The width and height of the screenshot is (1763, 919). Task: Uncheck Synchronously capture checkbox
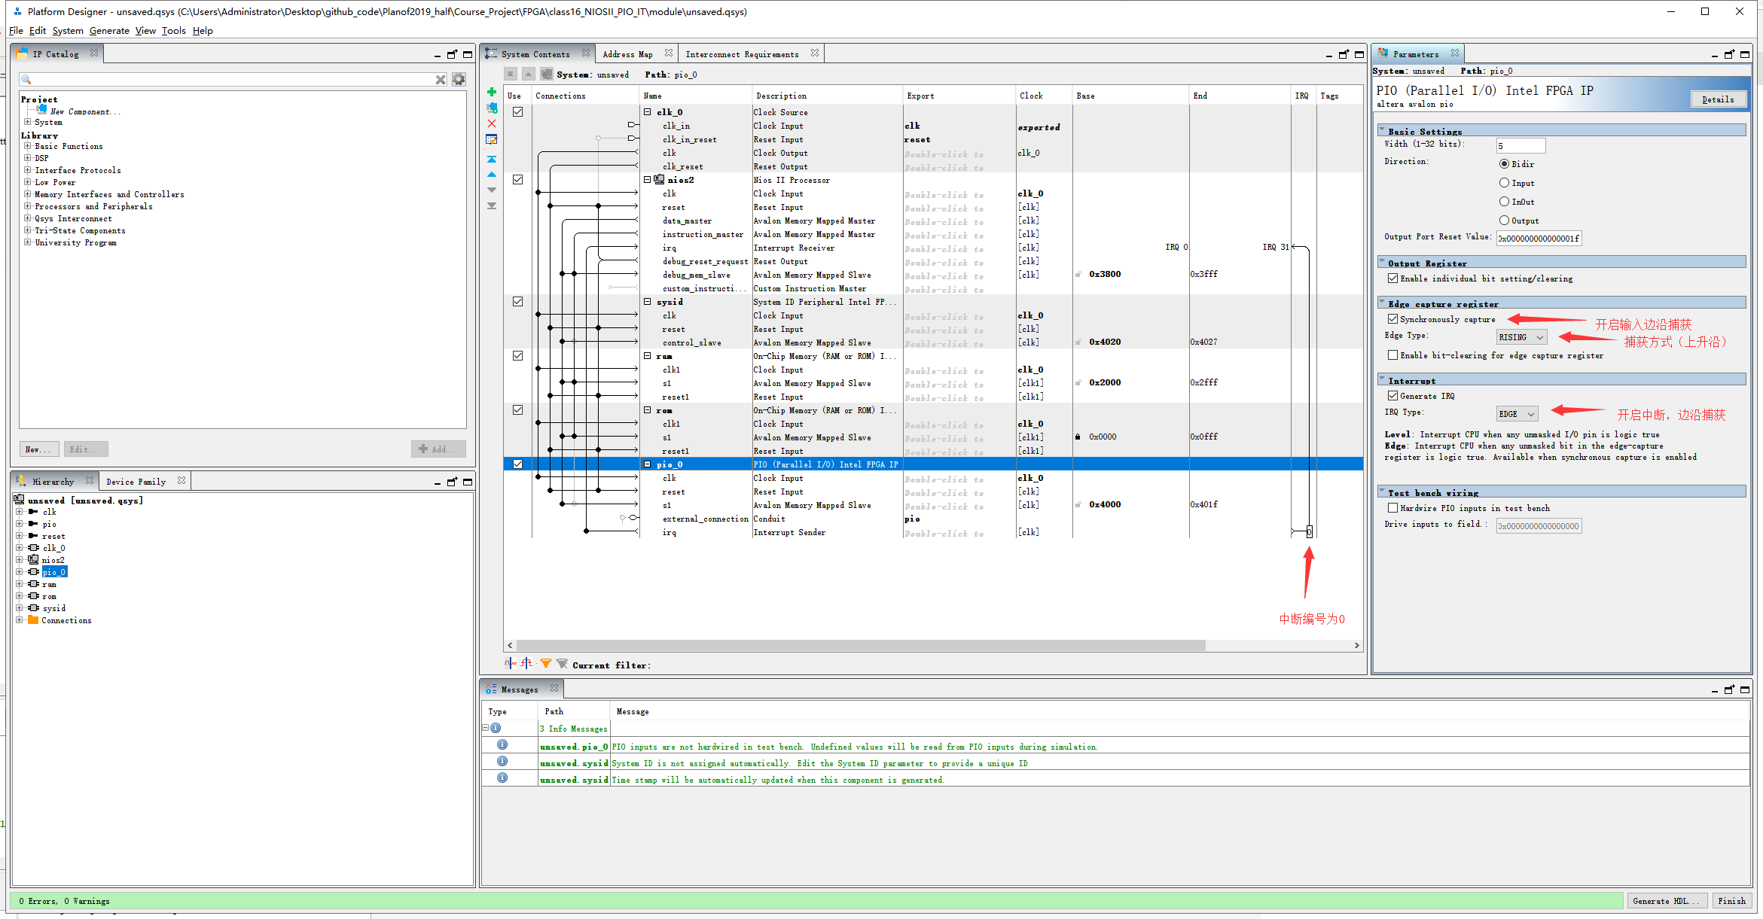[x=1392, y=319]
